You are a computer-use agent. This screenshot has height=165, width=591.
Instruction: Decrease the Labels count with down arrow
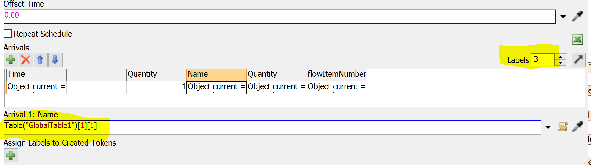561,63
